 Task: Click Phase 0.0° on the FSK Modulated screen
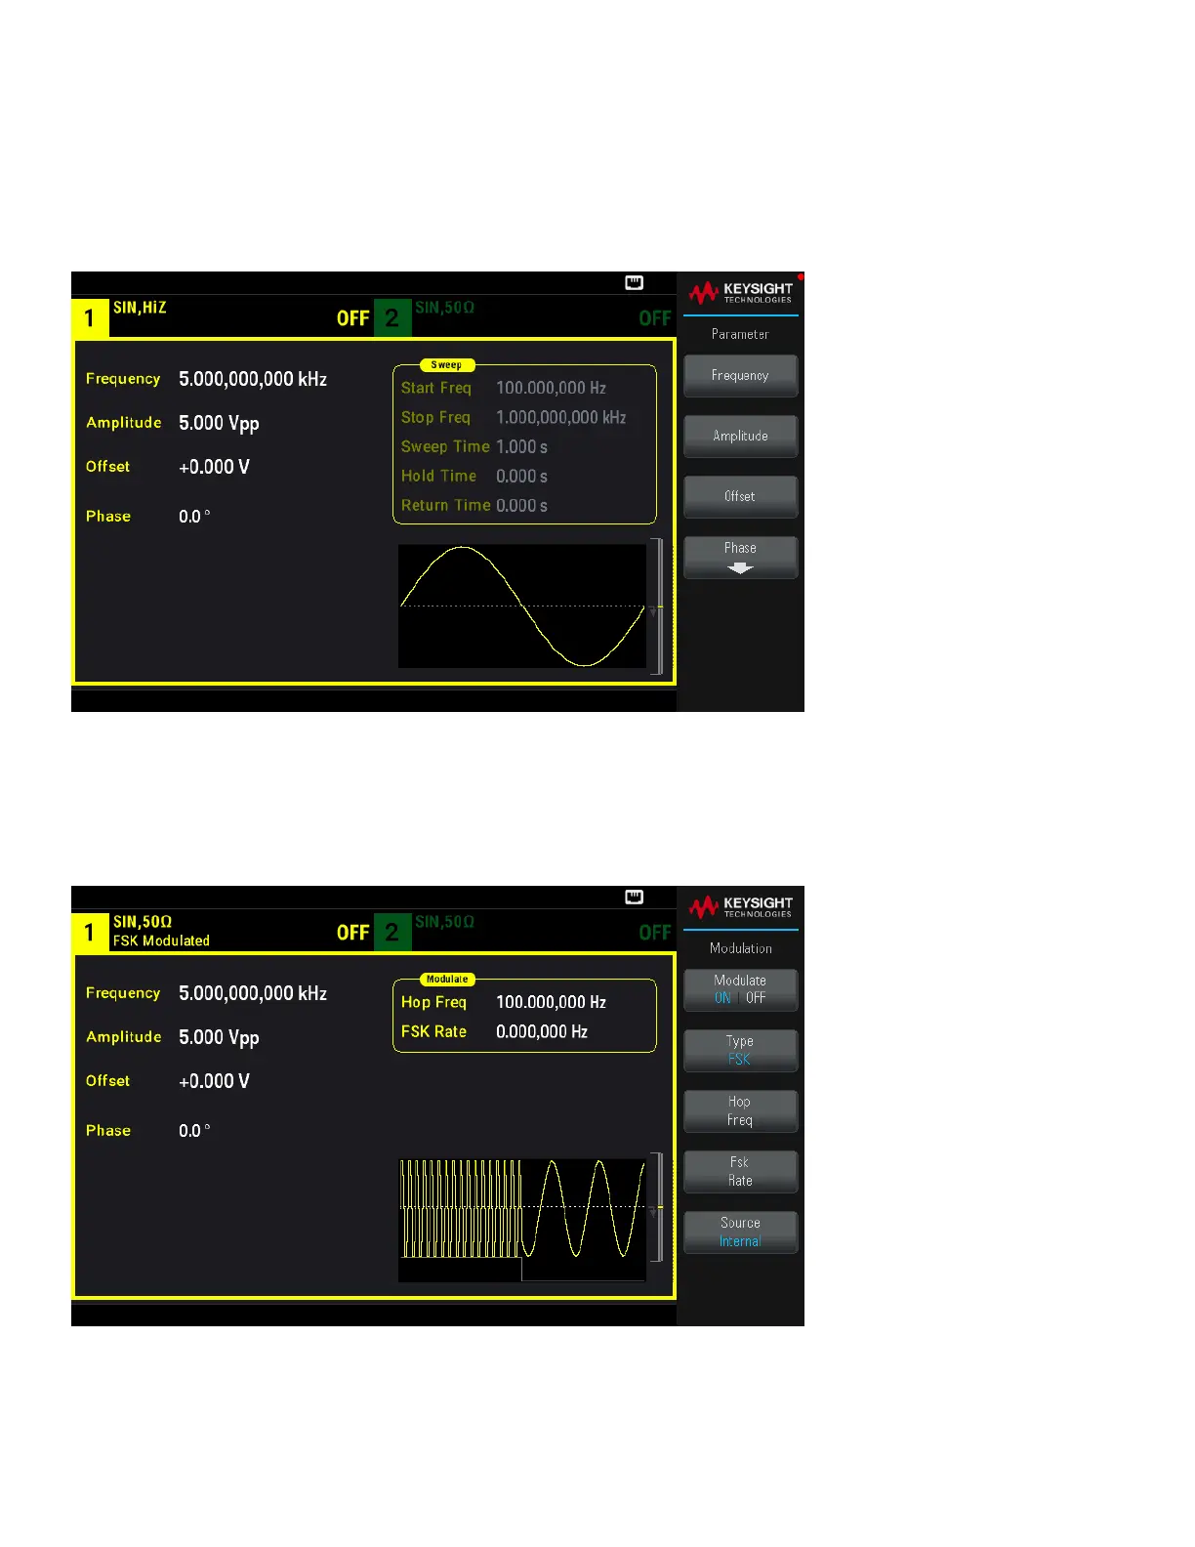194,1130
